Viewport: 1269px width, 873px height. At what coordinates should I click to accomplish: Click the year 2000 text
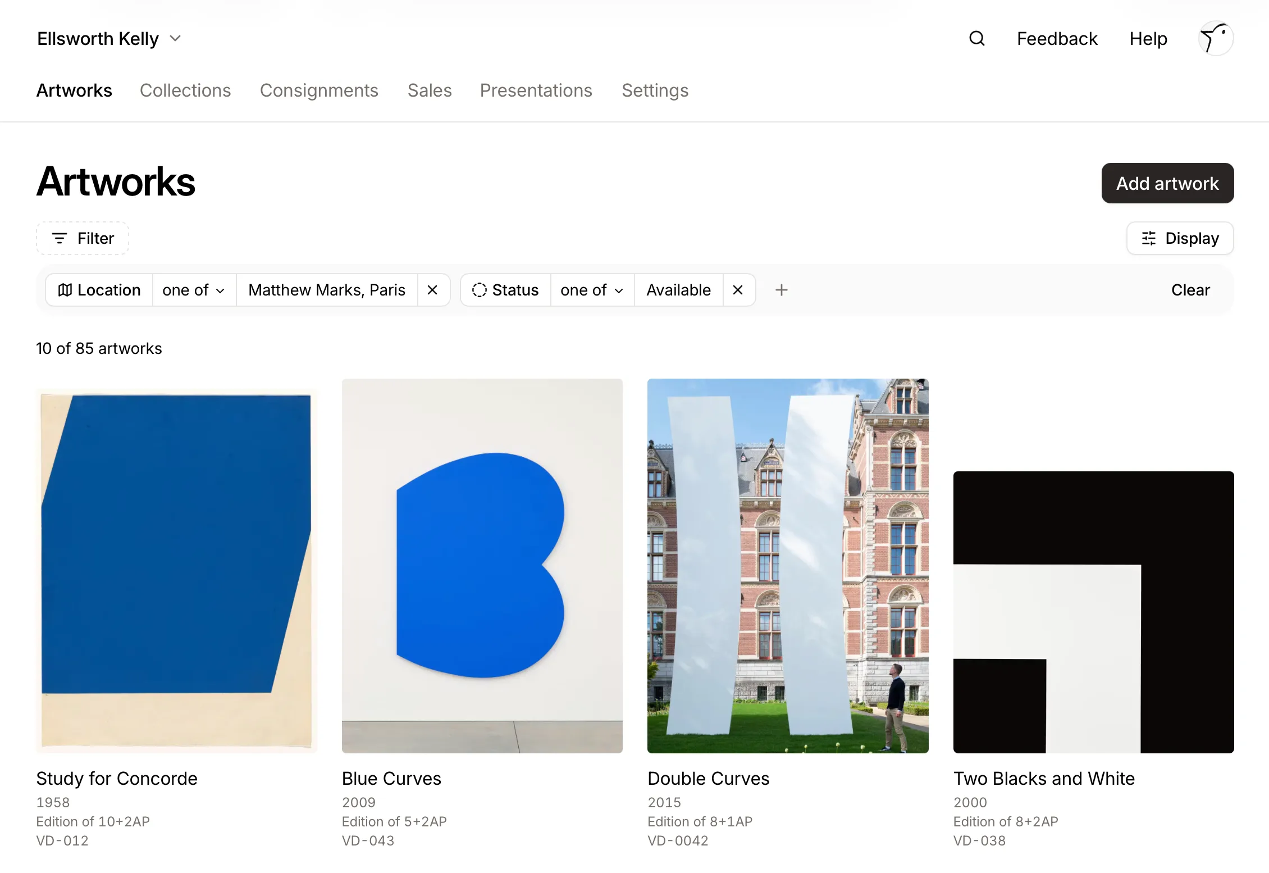pyautogui.click(x=970, y=802)
